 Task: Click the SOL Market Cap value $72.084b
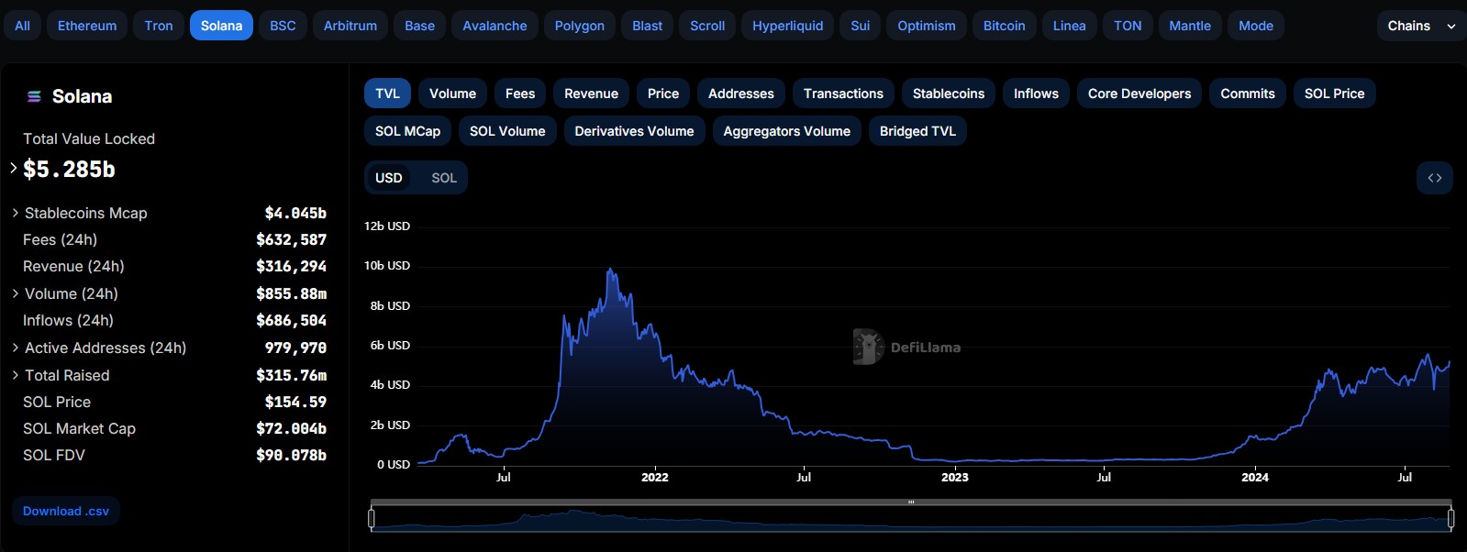tap(292, 428)
